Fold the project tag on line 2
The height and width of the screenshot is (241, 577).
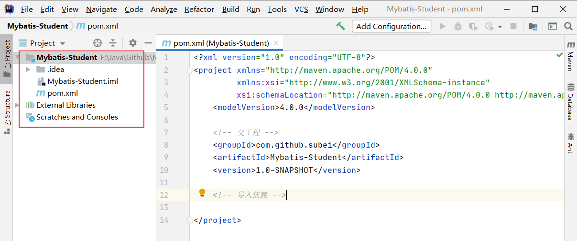[x=190, y=70]
